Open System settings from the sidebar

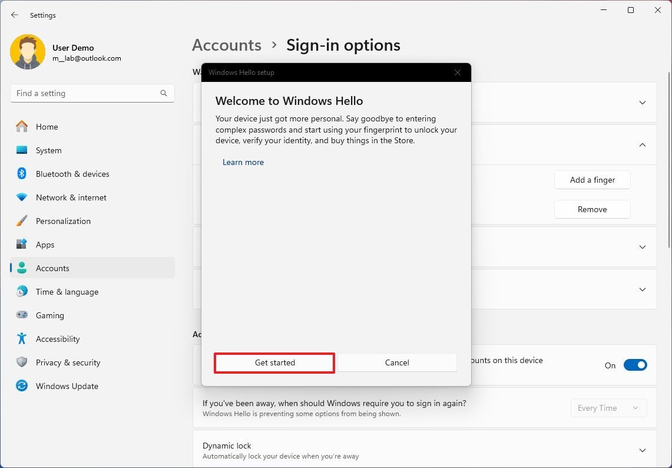point(22,150)
